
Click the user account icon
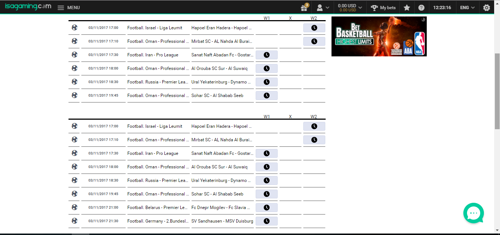(320, 7)
